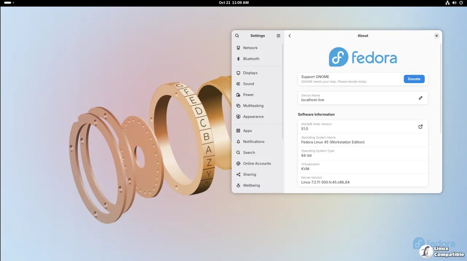Screen dimensions: 467x261
Task: Open the Displays settings page
Action: [x=257, y=73]
